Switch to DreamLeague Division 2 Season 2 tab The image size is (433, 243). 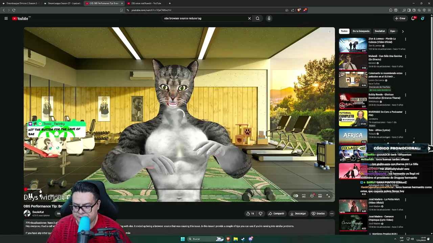(21, 3)
